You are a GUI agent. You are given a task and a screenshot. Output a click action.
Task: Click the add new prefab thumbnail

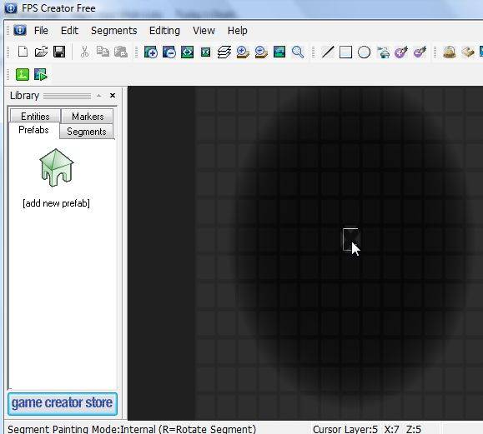pyautogui.click(x=57, y=167)
